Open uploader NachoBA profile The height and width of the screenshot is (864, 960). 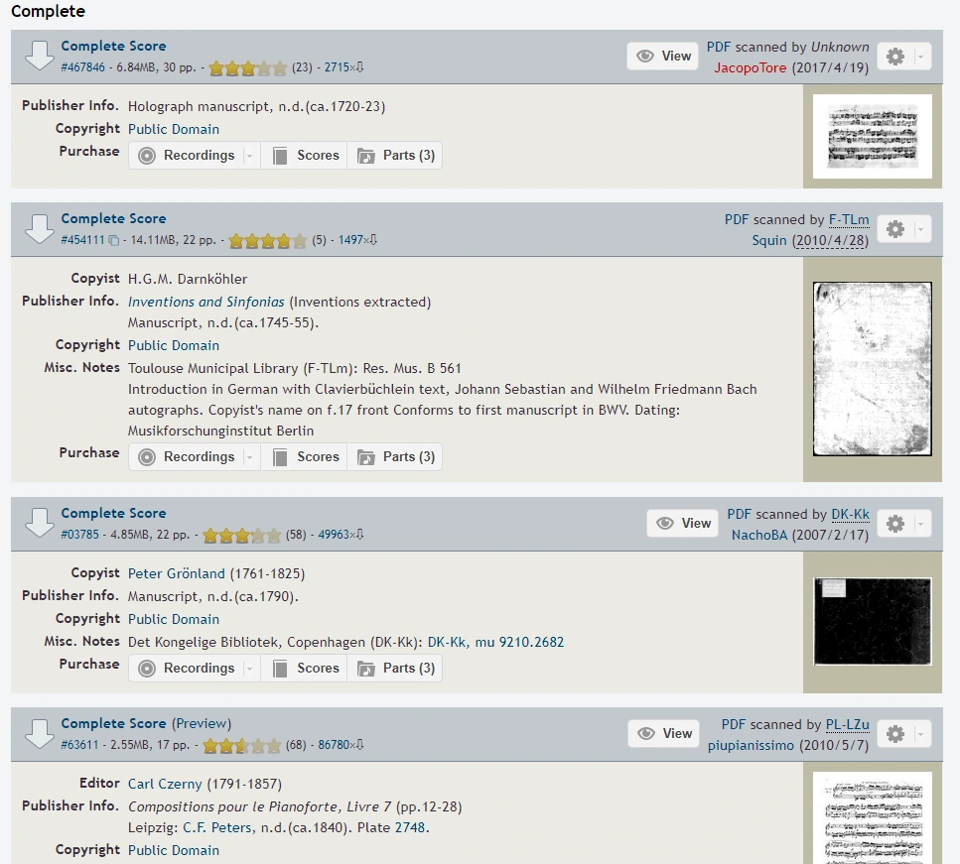[x=759, y=535]
